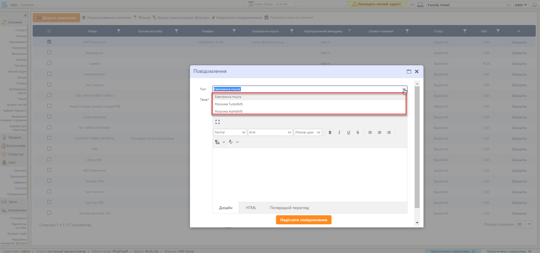
Task: Align message text to center
Action: click(379, 132)
